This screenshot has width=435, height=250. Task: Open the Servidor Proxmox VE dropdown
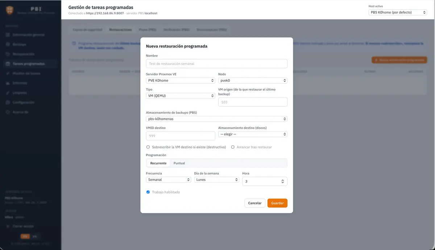181,80
